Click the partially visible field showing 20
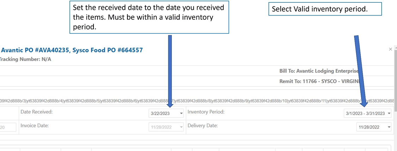 click(x=7, y=127)
